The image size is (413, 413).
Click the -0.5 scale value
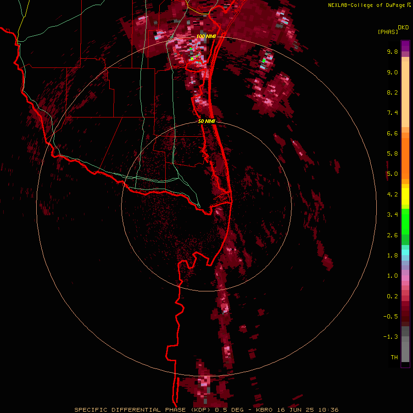point(391,317)
